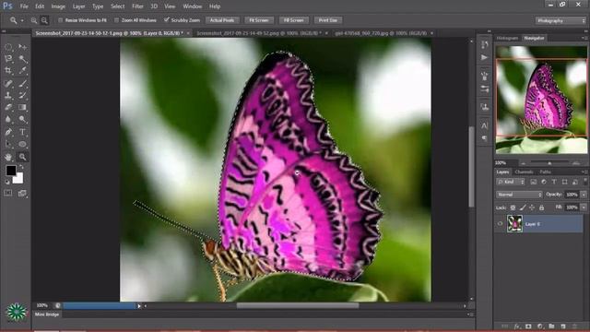Open the Photography workspace dropdown

[560, 20]
